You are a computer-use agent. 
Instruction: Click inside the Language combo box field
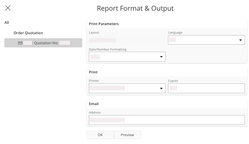point(203,40)
